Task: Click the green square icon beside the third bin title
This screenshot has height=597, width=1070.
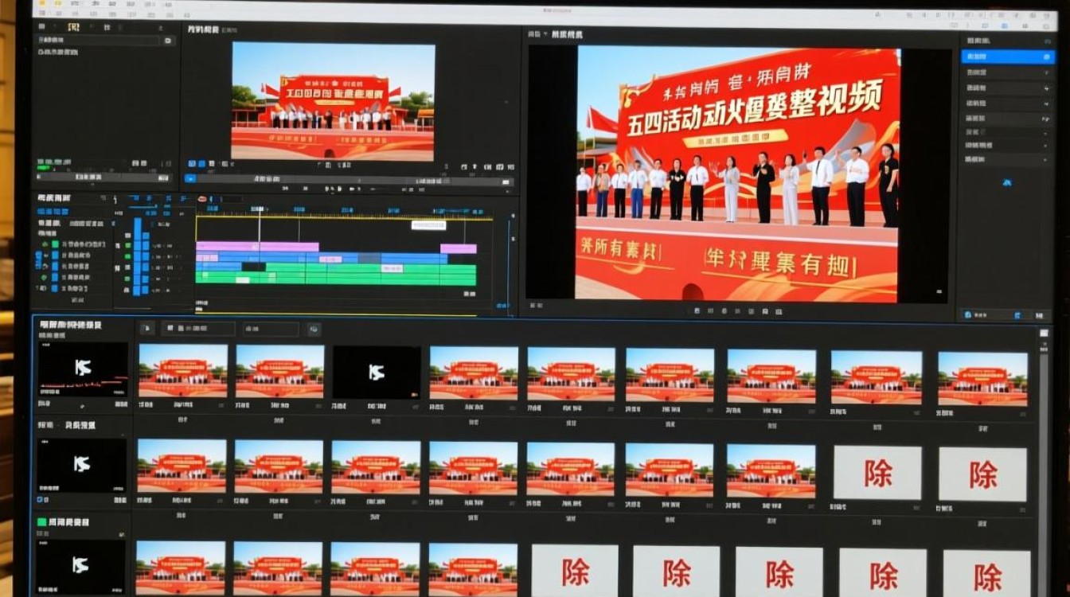Action: click(x=42, y=522)
